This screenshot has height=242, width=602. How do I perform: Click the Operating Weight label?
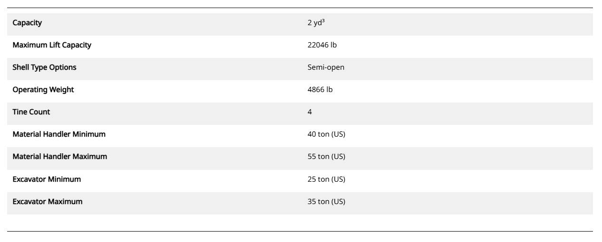click(x=43, y=90)
